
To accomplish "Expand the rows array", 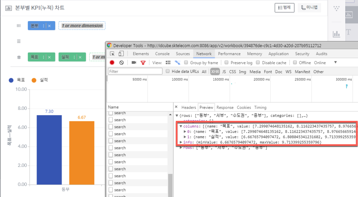I will pos(181,148).
